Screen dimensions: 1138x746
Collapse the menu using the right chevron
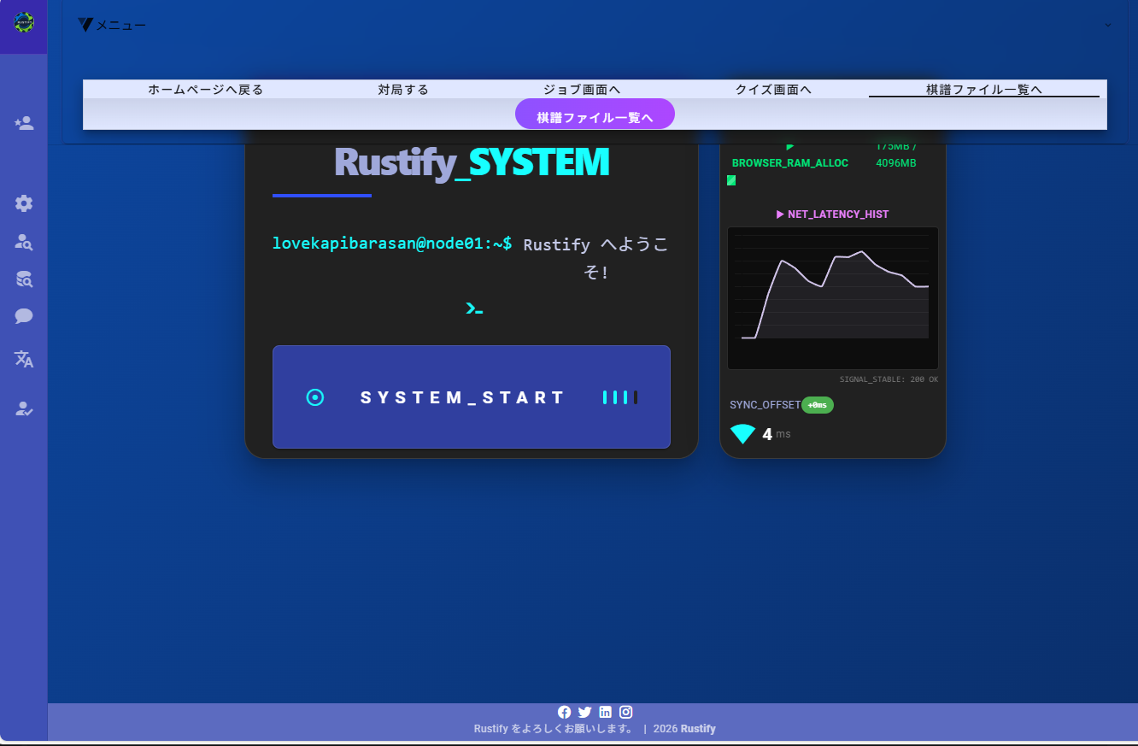pyautogui.click(x=1108, y=25)
